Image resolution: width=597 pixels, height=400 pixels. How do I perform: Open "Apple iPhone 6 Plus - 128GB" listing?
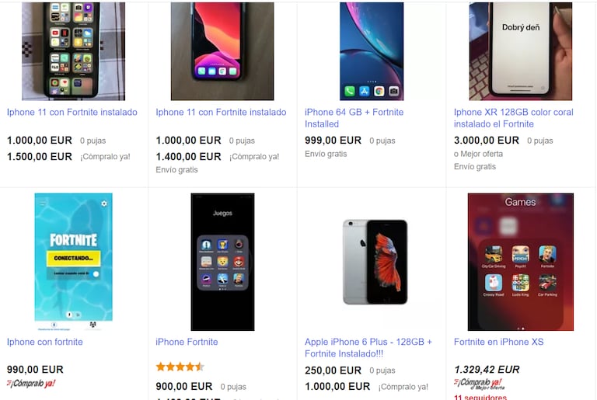368,347
